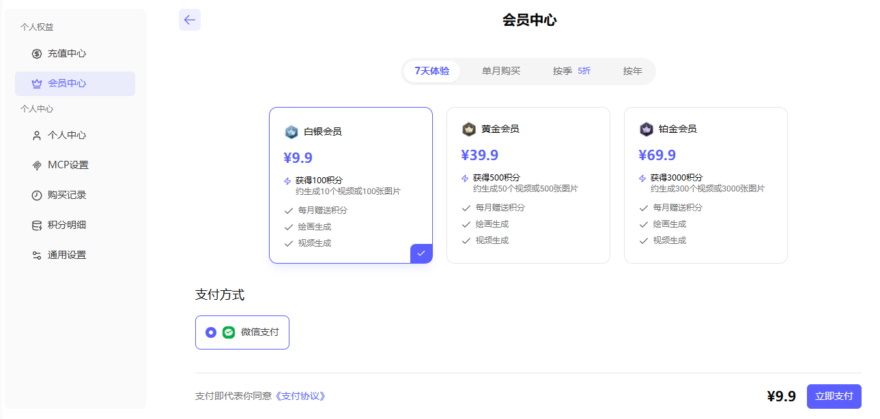Viewport: 880px width, 419px height.
Task: Toggle the checkmark on 白银会员 card
Action: (421, 253)
